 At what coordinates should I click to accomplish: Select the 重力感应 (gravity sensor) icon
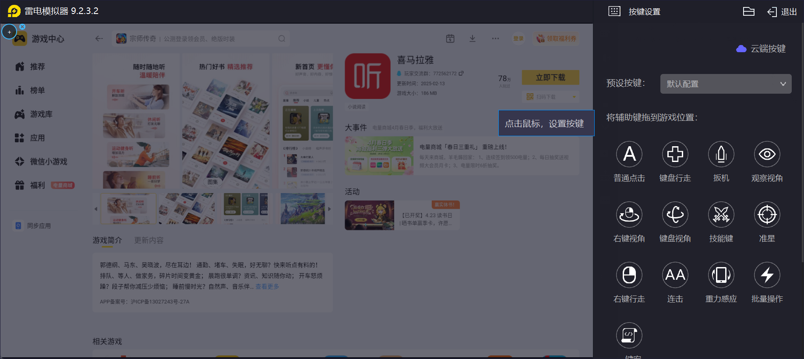click(721, 275)
